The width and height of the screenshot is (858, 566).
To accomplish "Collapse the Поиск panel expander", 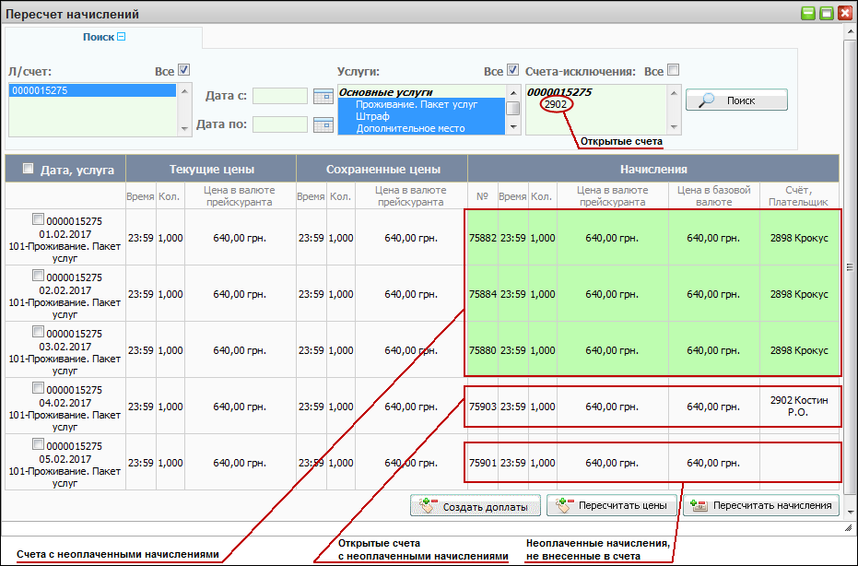I will (121, 37).
